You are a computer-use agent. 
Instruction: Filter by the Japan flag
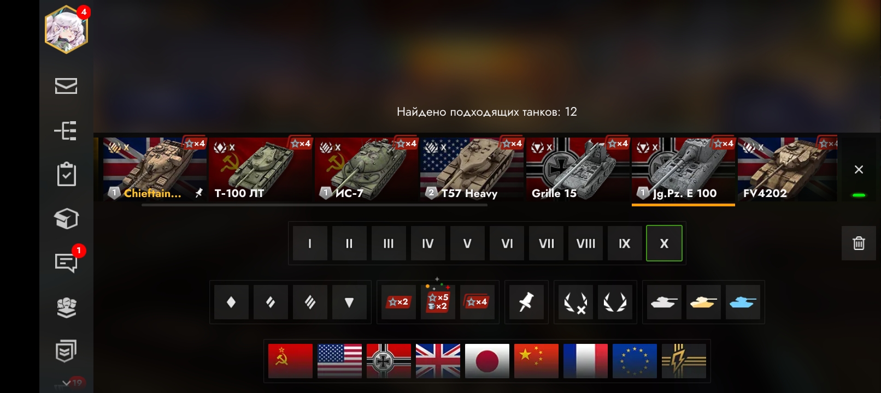pyautogui.click(x=487, y=361)
